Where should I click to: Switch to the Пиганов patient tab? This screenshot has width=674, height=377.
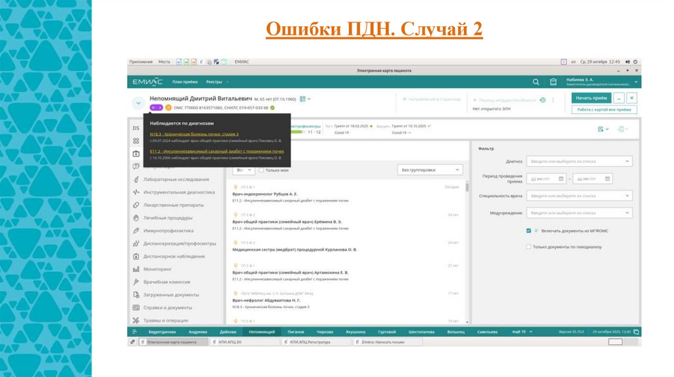click(296, 332)
